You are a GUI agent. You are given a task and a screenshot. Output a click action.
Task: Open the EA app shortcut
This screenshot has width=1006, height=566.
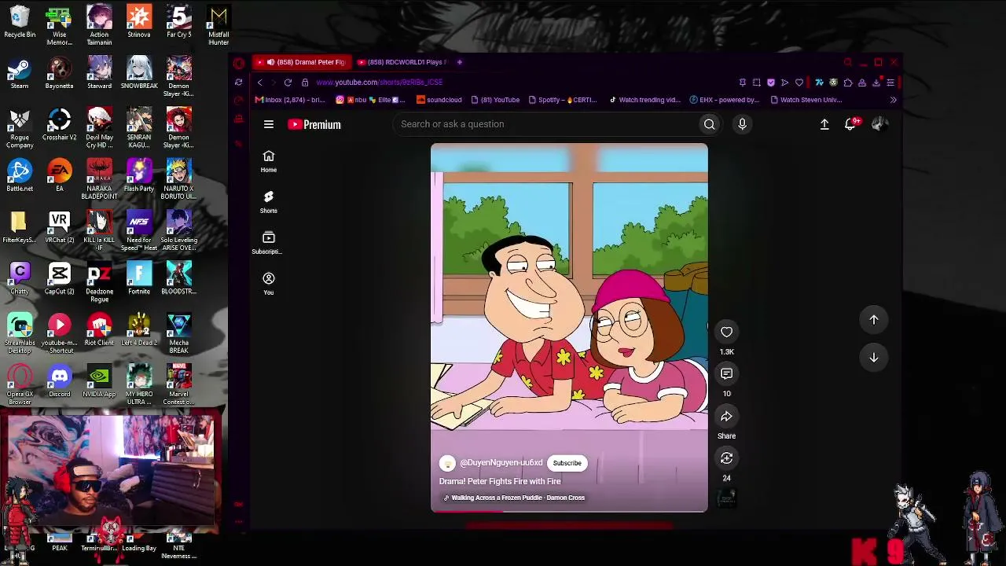pos(60,175)
